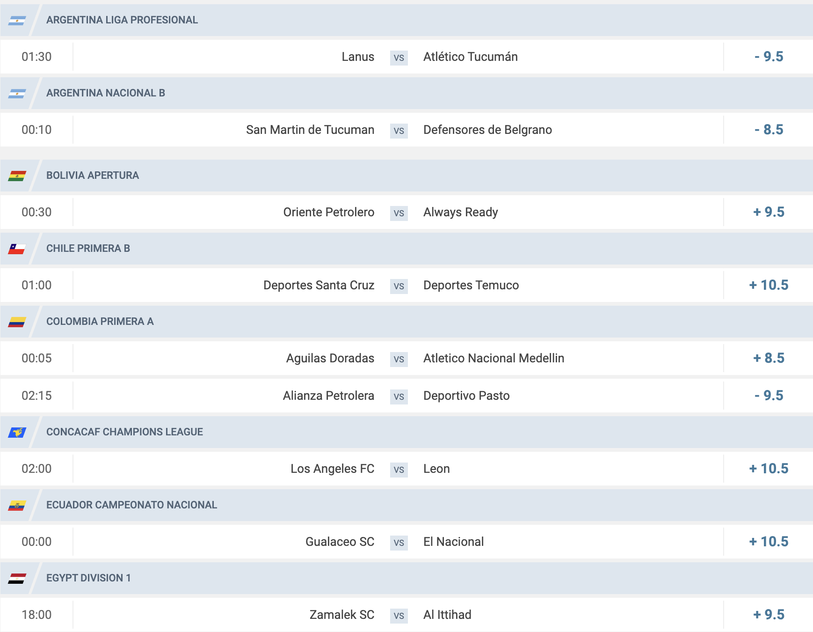The width and height of the screenshot is (813, 632).
Task: Select the Lanus vs Atlético Tucumán match
Action: 406,57
